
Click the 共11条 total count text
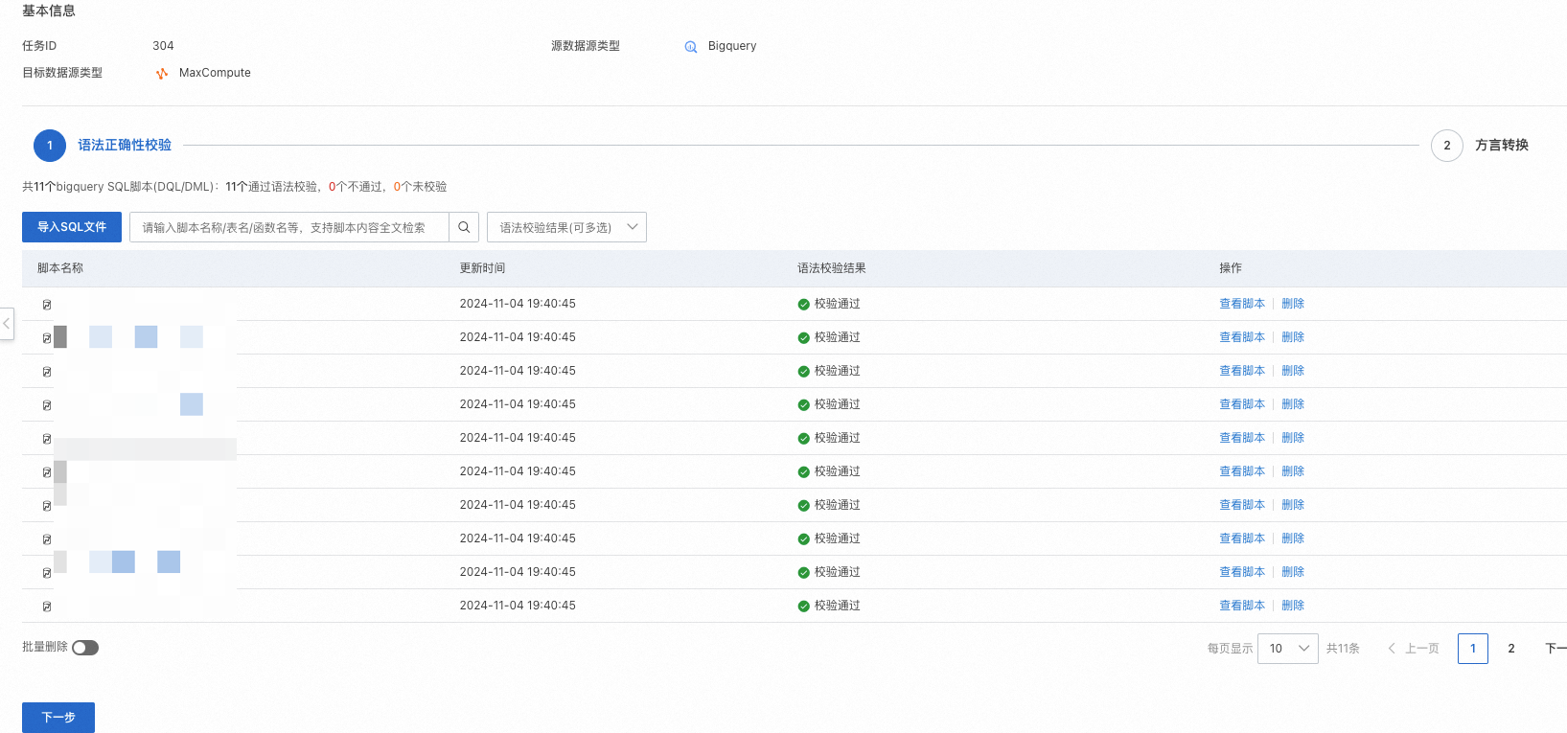pyautogui.click(x=1343, y=649)
